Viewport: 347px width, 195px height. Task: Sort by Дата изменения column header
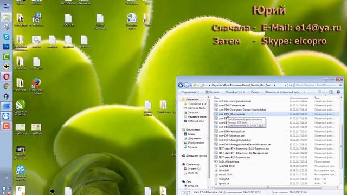299,97
